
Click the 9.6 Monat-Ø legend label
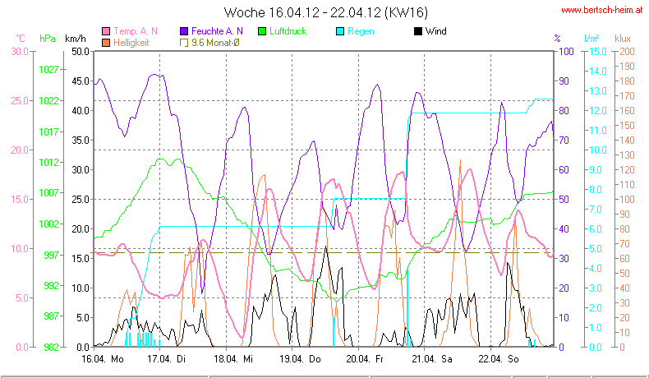(x=215, y=43)
